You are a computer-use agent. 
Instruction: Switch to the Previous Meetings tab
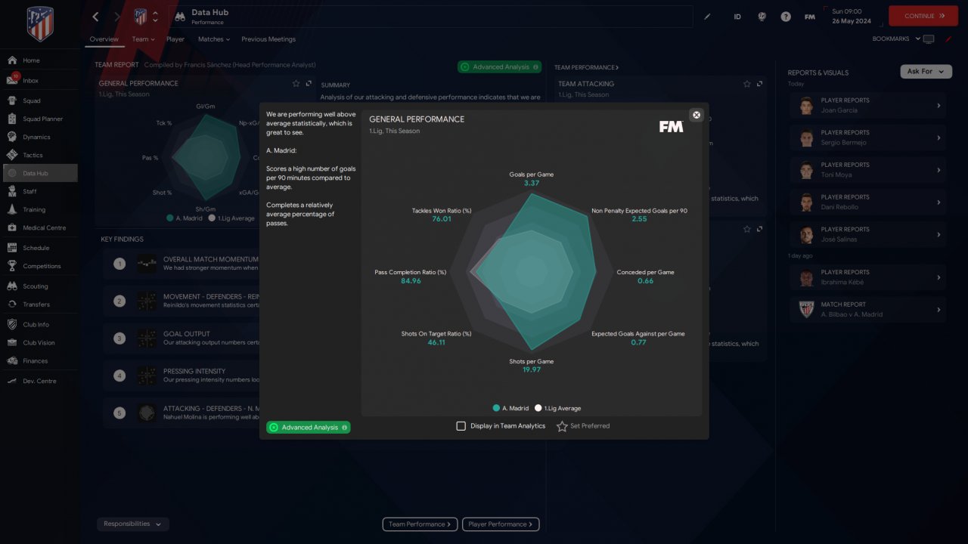[x=268, y=39]
